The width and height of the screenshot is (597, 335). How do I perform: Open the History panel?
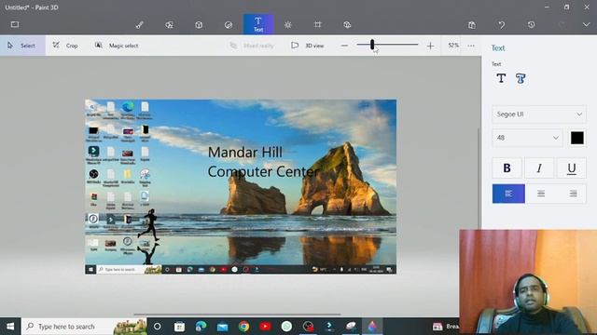531,25
